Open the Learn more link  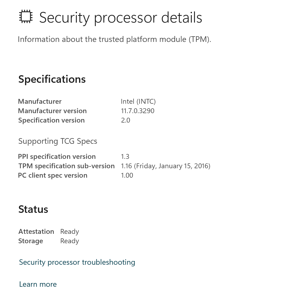pyautogui.click(x=38, y=284)
